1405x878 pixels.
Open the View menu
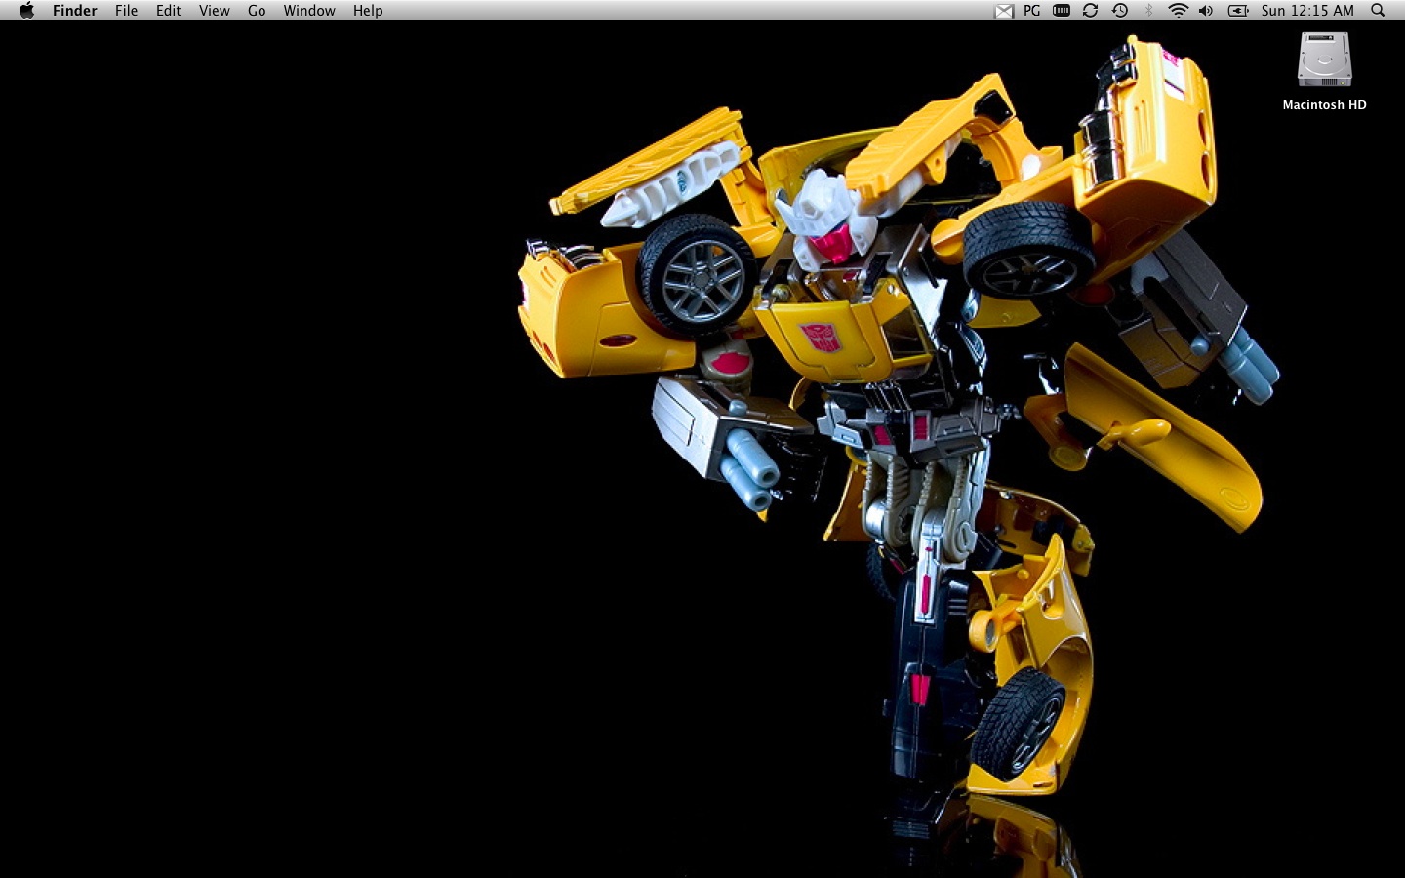pyautogui.click(x=214, y=11)
